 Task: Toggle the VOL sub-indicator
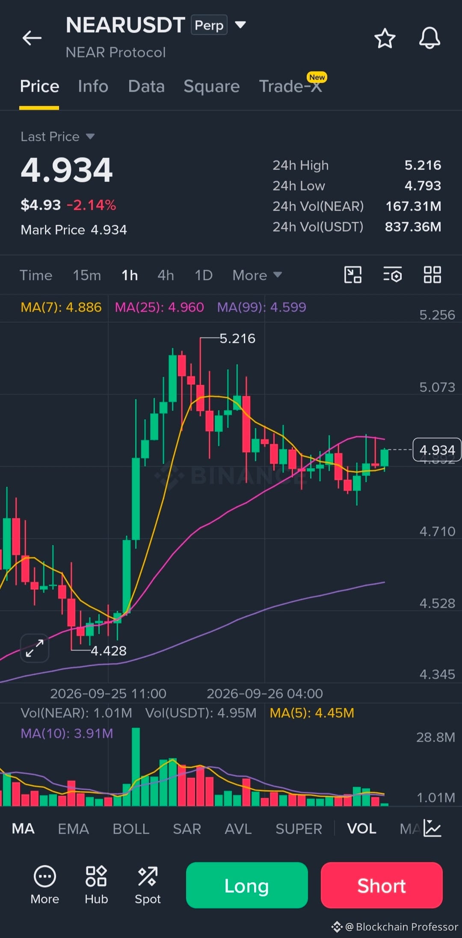coord(361,829)
